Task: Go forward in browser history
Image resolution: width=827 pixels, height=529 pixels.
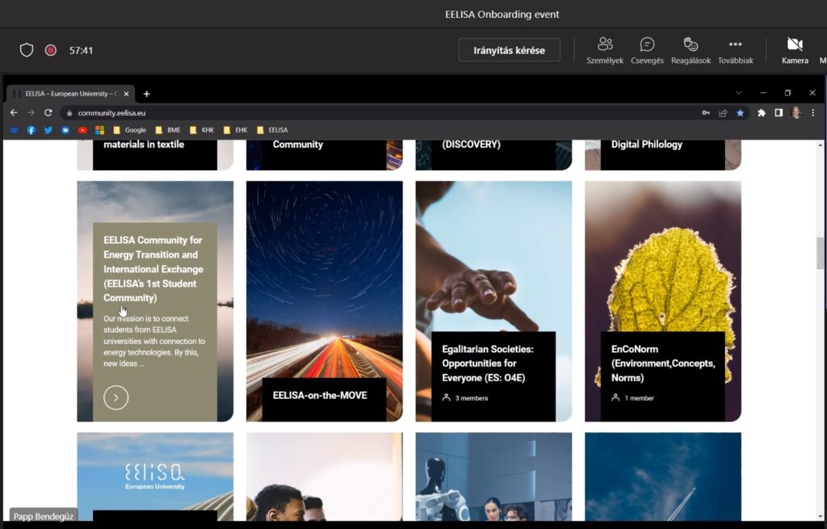Action: 31,112
